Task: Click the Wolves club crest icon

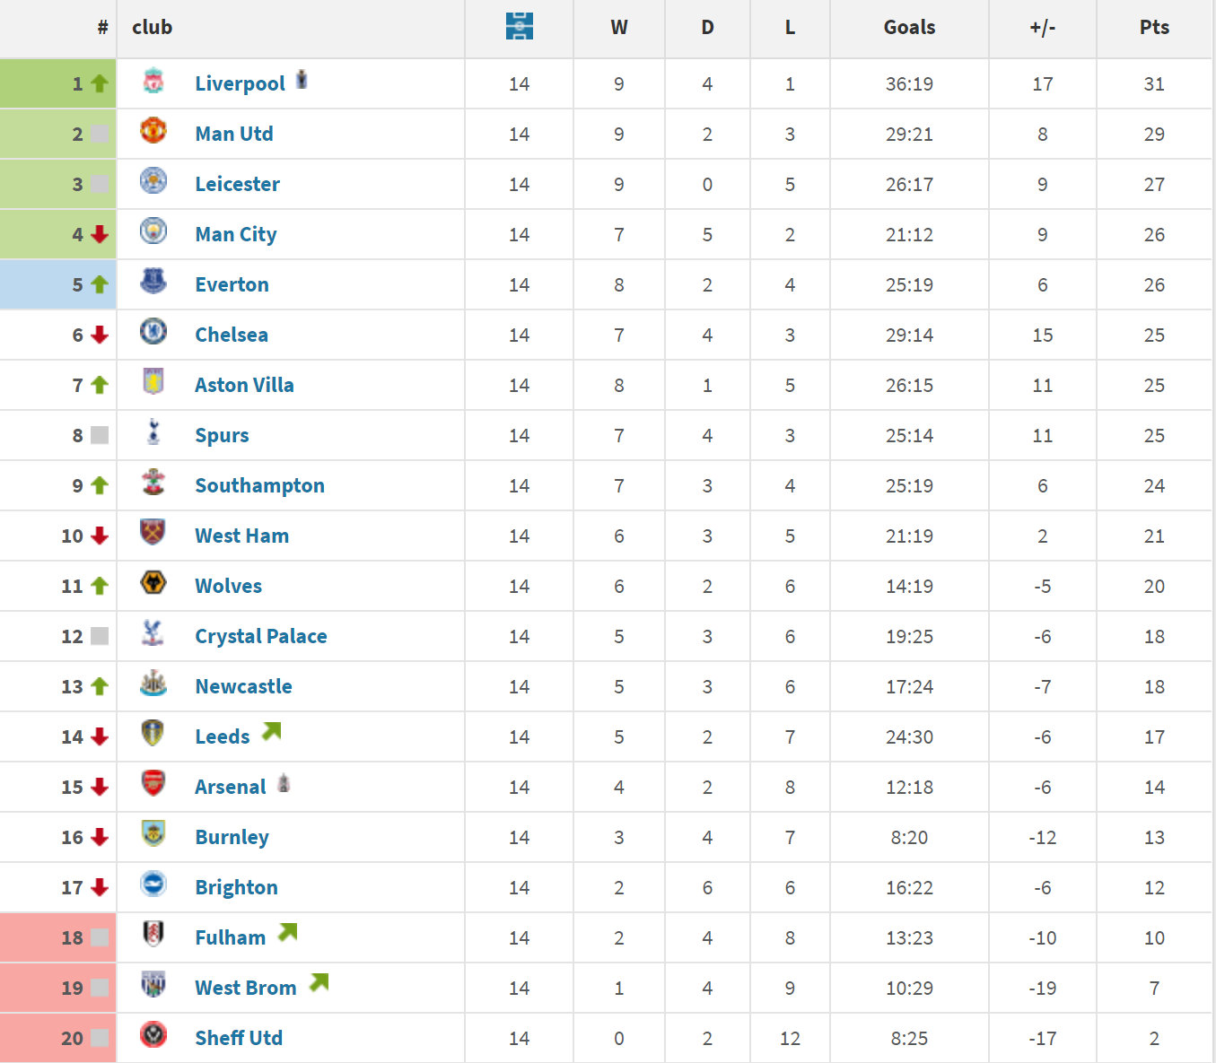Action: click(x=153, y=583)
